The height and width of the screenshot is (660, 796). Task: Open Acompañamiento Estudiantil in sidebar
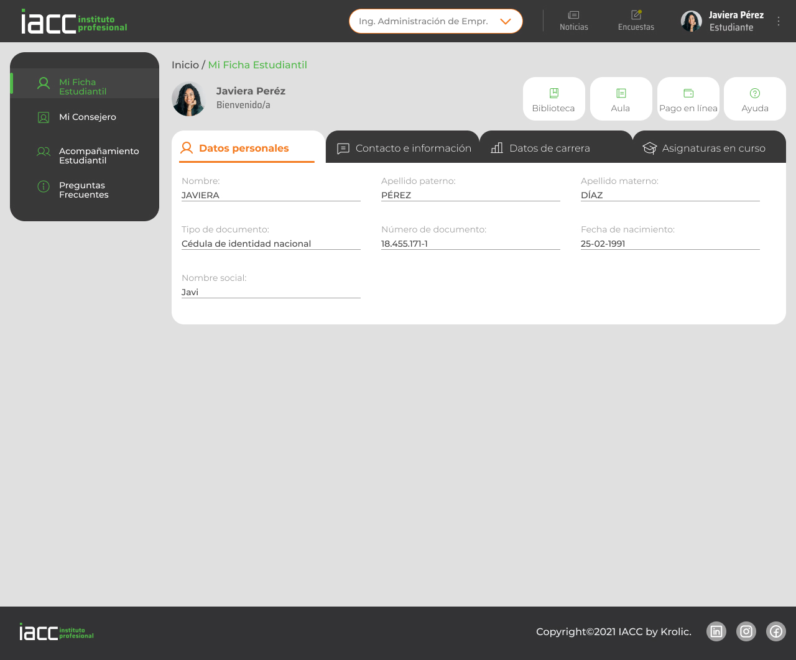(98, 155)
